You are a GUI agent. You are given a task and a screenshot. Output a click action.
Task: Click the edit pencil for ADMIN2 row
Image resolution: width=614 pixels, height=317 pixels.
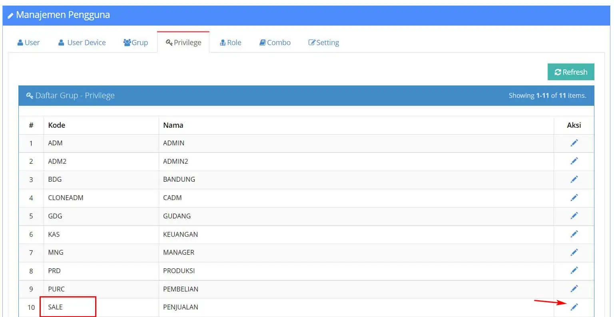[x=574, y=161]
